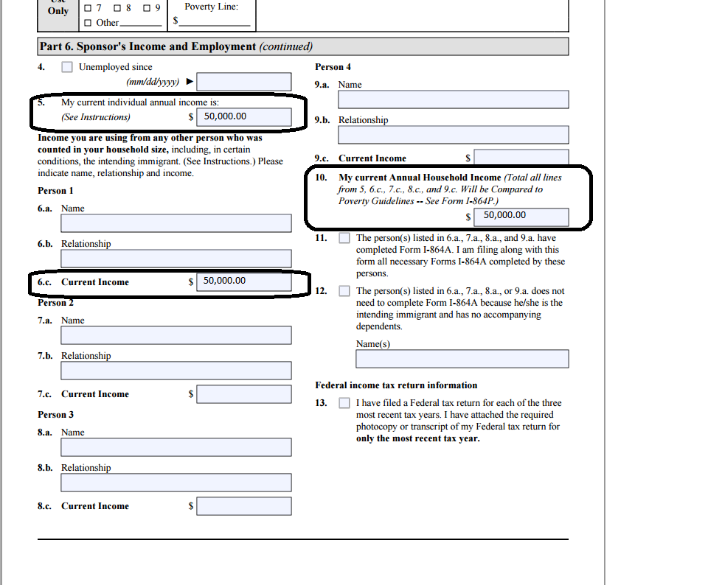Click the 'Person 2' heading
Screen dimensions: 708x585
[55, 303]
